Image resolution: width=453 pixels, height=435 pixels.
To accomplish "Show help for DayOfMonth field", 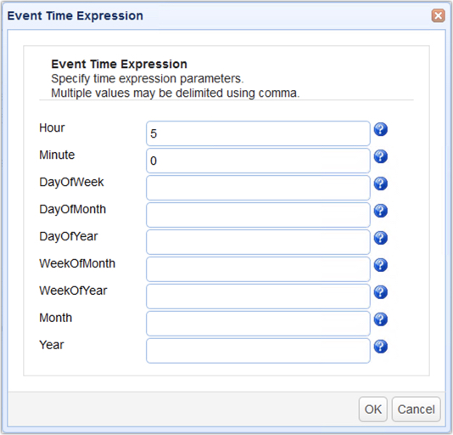I will 381,211.
